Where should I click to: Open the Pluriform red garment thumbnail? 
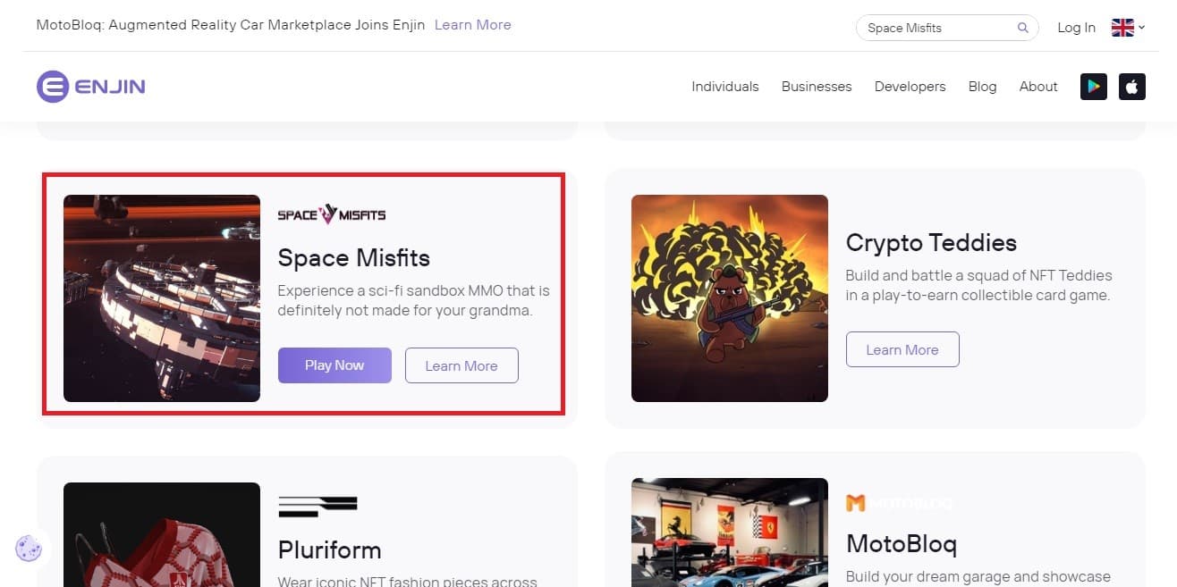coord(162,534)
